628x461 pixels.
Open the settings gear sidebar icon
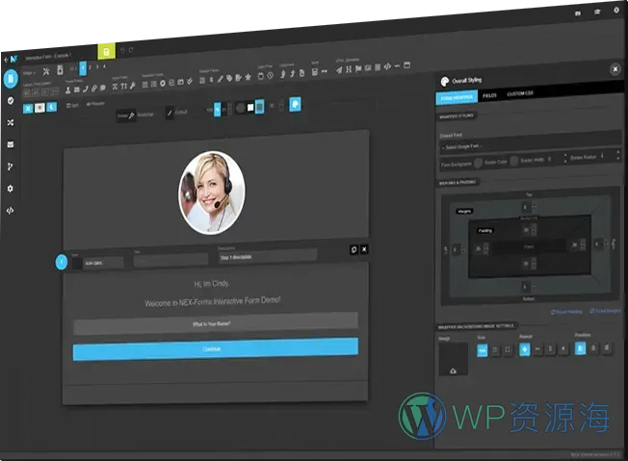[x=10, y=188]
